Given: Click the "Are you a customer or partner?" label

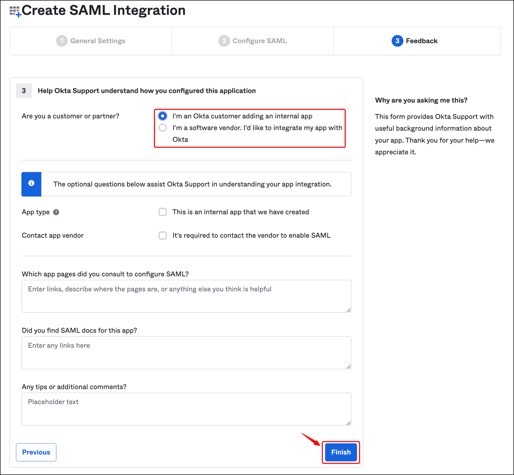Looking at the screenshot, I should [71, 116].
